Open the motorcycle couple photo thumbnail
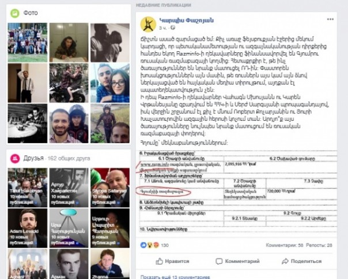This screenshot has width=348, height=279. pyautogui.click(x=69, y=83)
